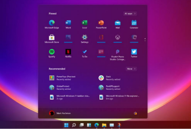Image resolution: width=191 pixels, height=129 pixels.
Task: Switch to next pinned page dots
Action: coord(145,40)
